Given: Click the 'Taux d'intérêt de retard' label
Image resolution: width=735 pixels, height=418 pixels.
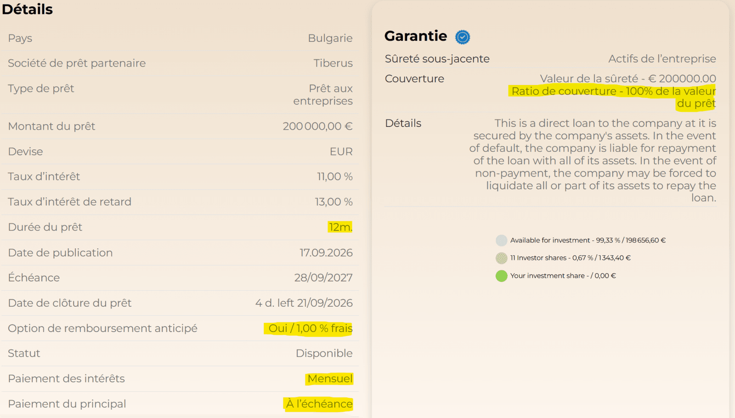Looking at the screenshot, I should 70,202.
